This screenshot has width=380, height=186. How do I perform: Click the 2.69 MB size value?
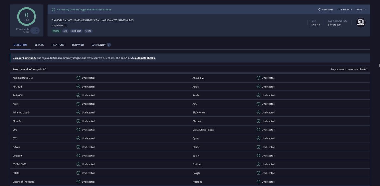[x=316, y=25]
